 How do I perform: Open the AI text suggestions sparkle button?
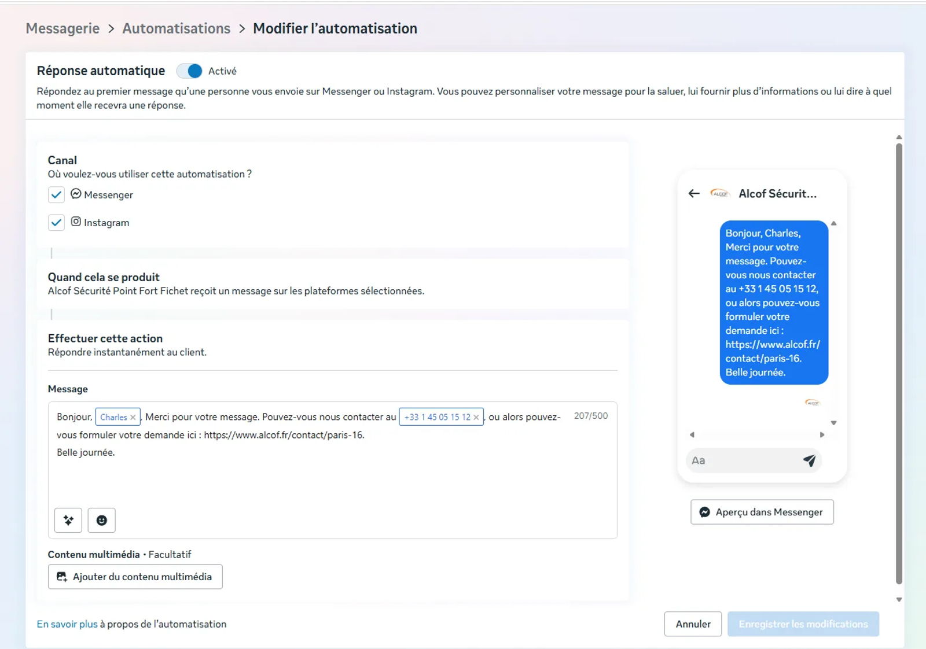(68, 520)
